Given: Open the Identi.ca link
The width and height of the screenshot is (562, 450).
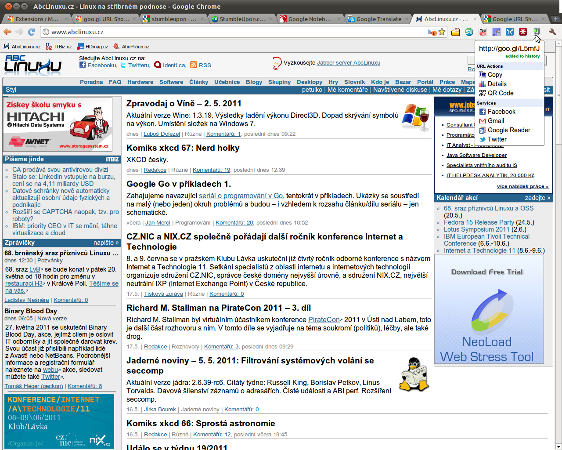Looking at the screenshot, I should coord(174,65).
